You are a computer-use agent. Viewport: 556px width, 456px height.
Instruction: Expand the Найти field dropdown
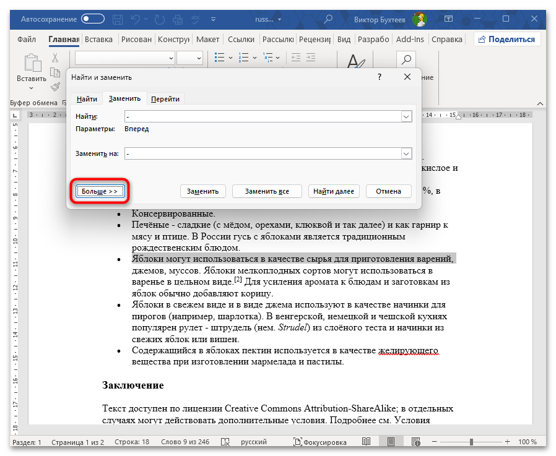(407, 116)
